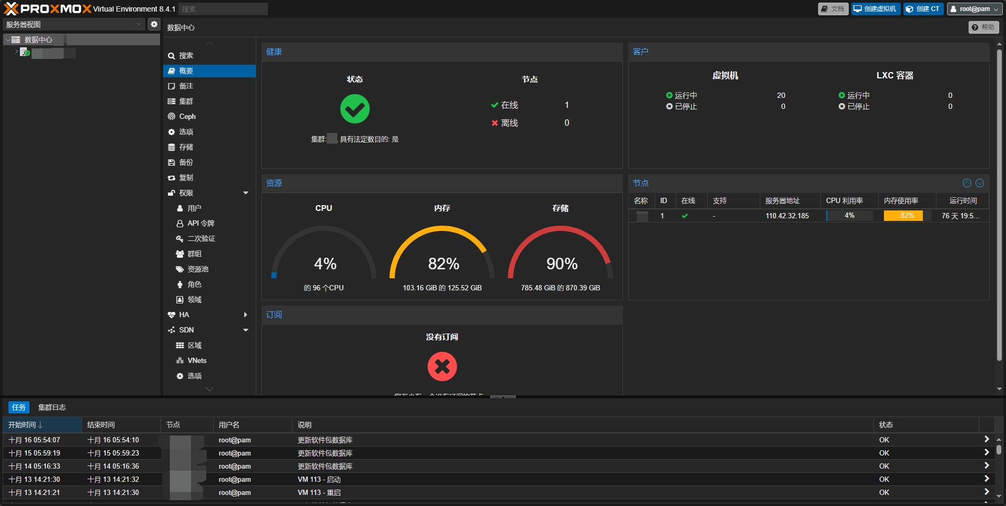Click the 创建 CT button
Image resolution: width=1006 pixels, height=506 pixels.
(923, 9)
